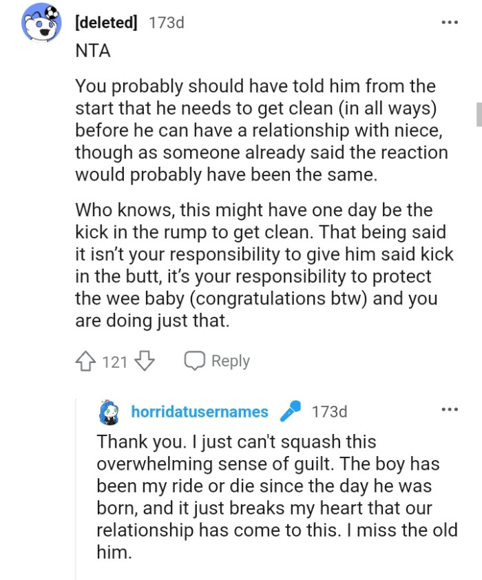This screenshot has height=580, width=482.
Task: Click the Reply speech bubble icon
Action: coord(197,360)
